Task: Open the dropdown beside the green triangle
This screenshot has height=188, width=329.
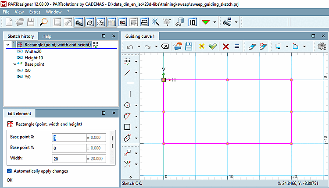Action: (215, 22)
